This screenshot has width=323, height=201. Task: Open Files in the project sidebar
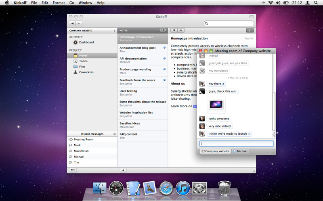tap(92, 67)
